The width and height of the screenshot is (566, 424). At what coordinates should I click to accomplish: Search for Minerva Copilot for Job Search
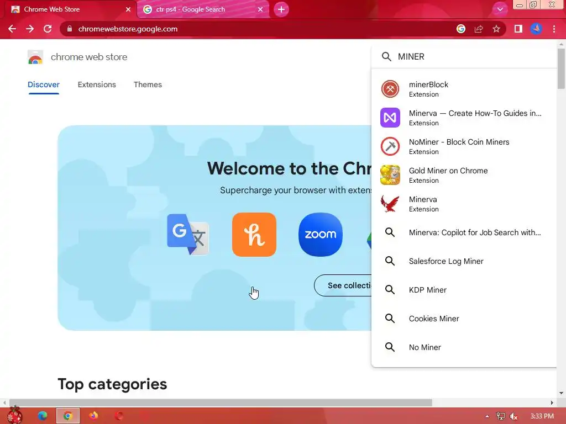click(464, 232)
